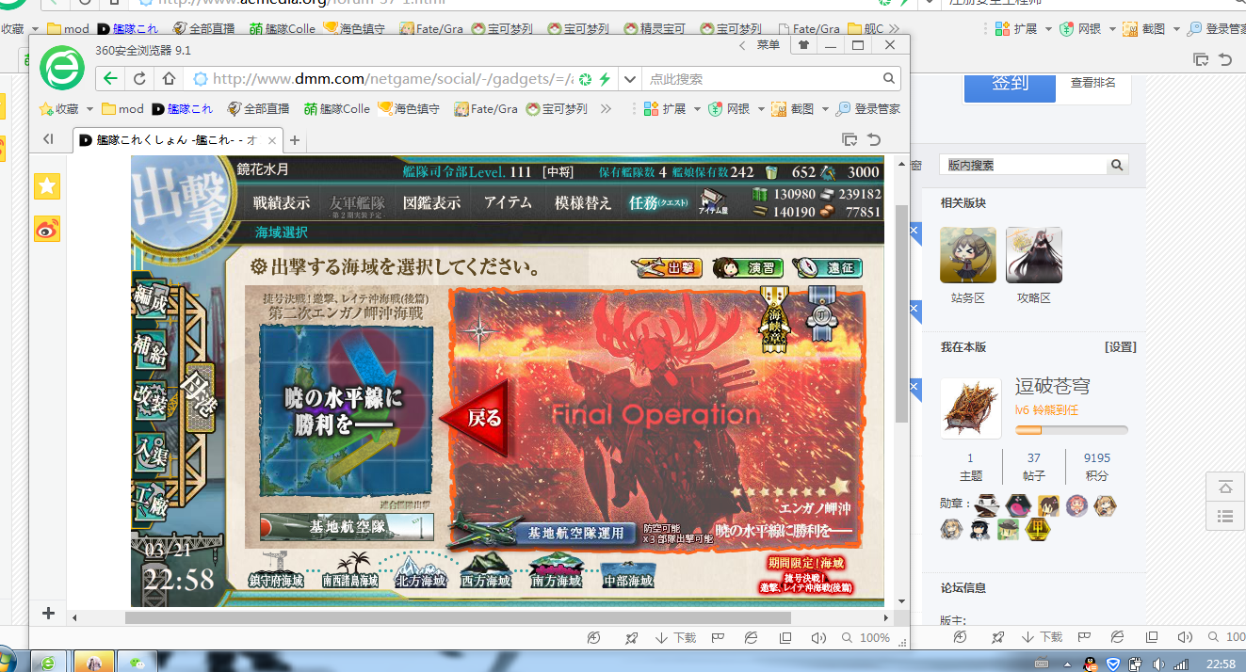Open [设置] link in 我在本版
This screenshot has height=672, width=1246.
pos(1121,346)
